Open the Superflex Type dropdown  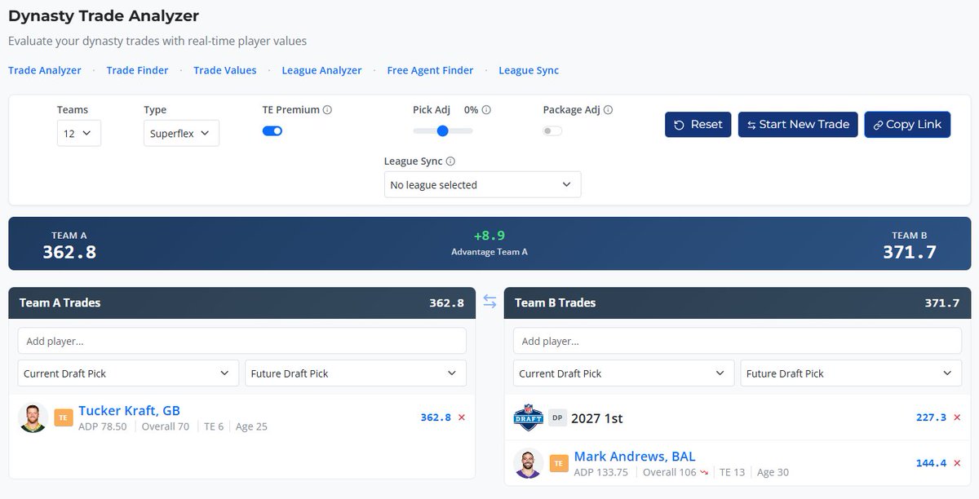[181, 133]
